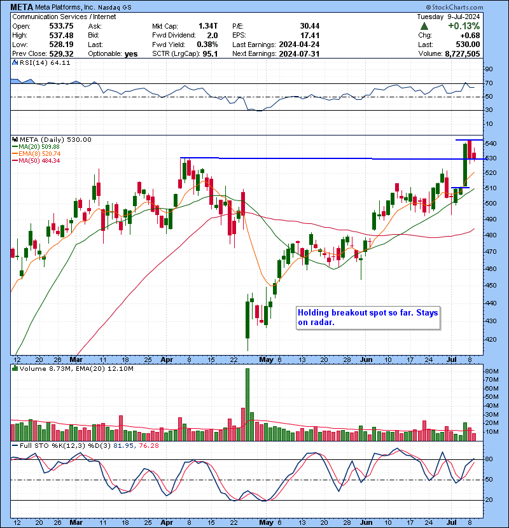Image resolution: width=509 pixels, height=528 pixels.
Task: Click the META (Daily) 530.00 chart label
Action: (x=55, y=139)
